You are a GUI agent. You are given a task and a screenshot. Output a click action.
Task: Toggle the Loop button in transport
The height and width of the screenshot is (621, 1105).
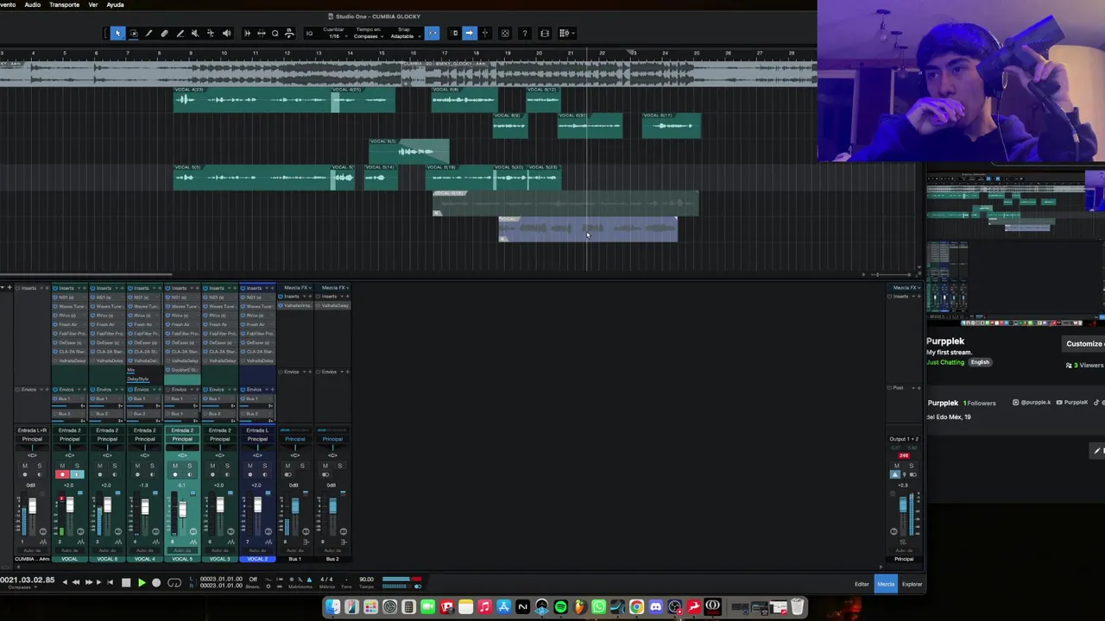[174, 583]
